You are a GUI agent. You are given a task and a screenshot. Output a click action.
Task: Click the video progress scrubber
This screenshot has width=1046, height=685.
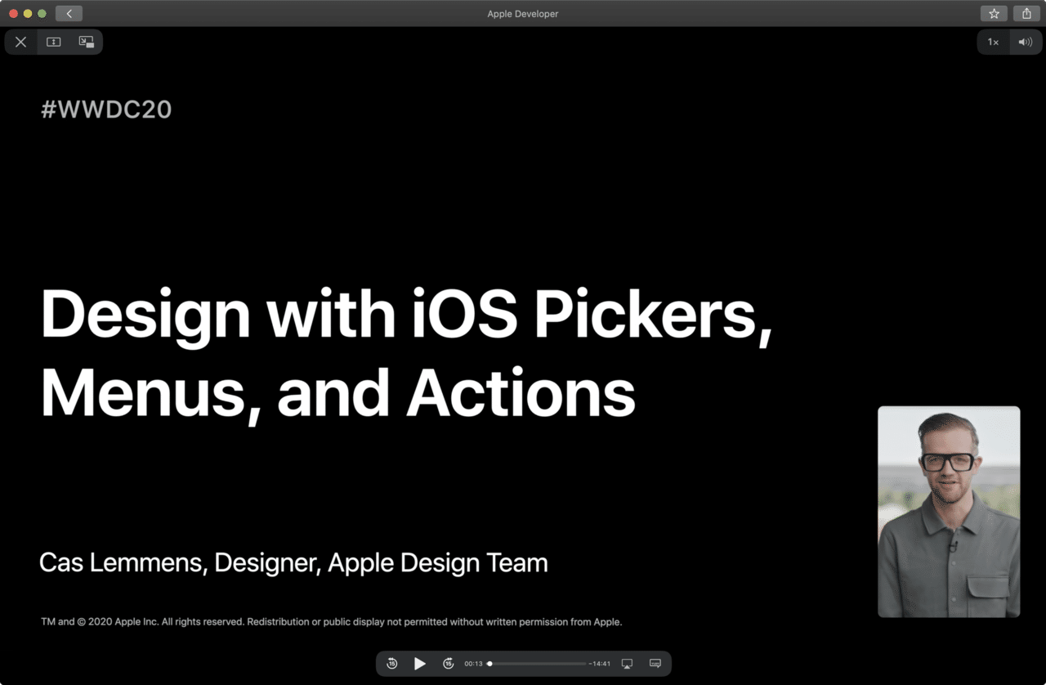pyautogui.click(x=537, y=664)
